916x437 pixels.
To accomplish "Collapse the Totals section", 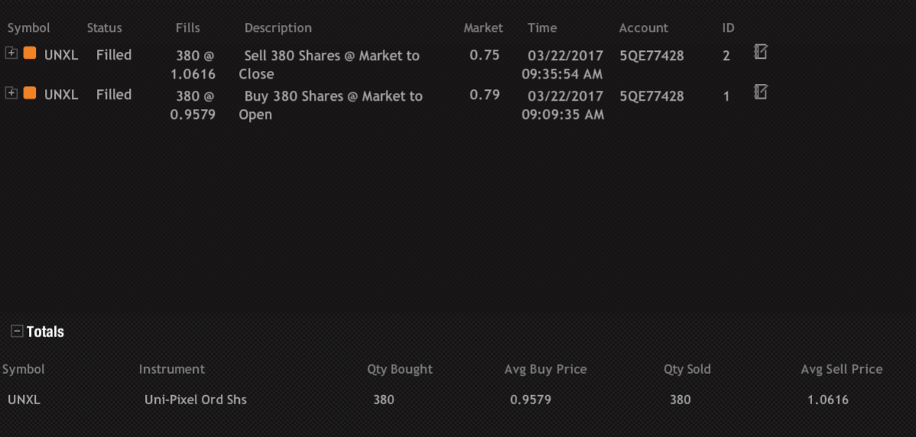I will click(17, 331).
